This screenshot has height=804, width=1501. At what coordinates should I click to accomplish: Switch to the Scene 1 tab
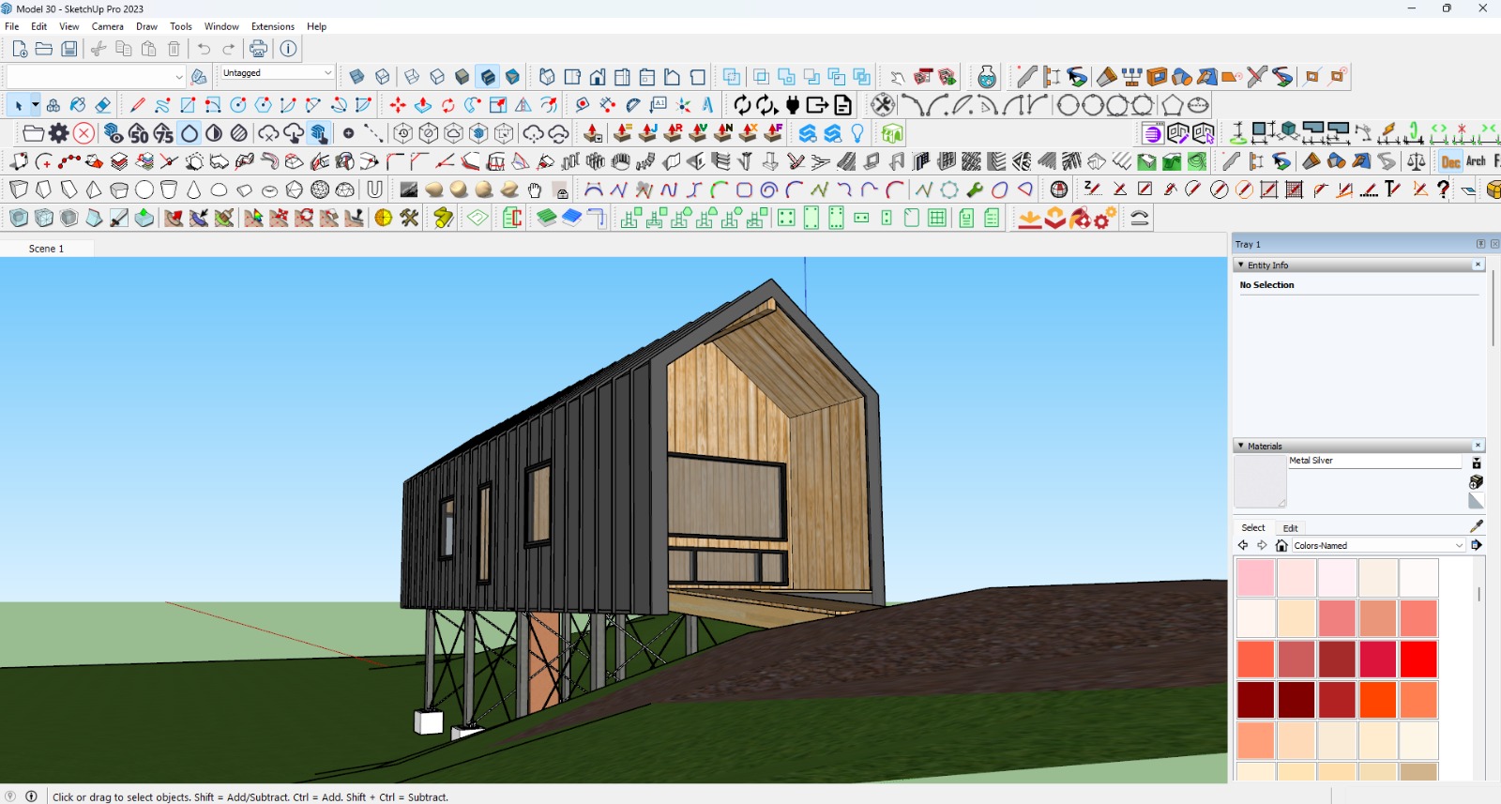(x=47, y=249)
